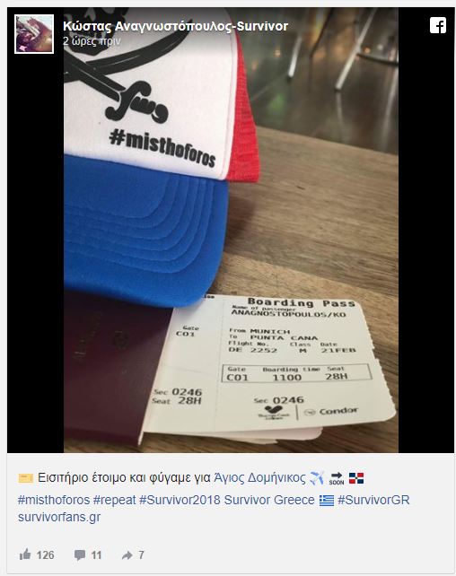Click the #Survivor2018 hashtag
Image resolution: width=456 pixels, height=576 pixels.
(180, 500)
